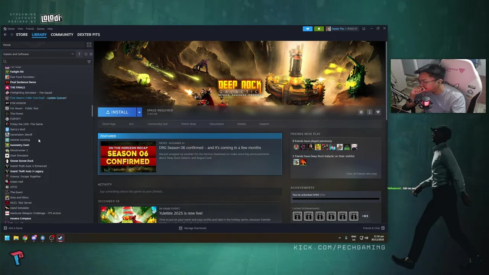Open the Support link
The image size is (489, 275).
tap(264, 124)
